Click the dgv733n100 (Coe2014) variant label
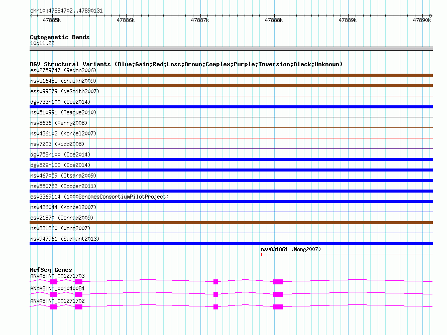The image size is (447, 335). (x=60, y=102)
